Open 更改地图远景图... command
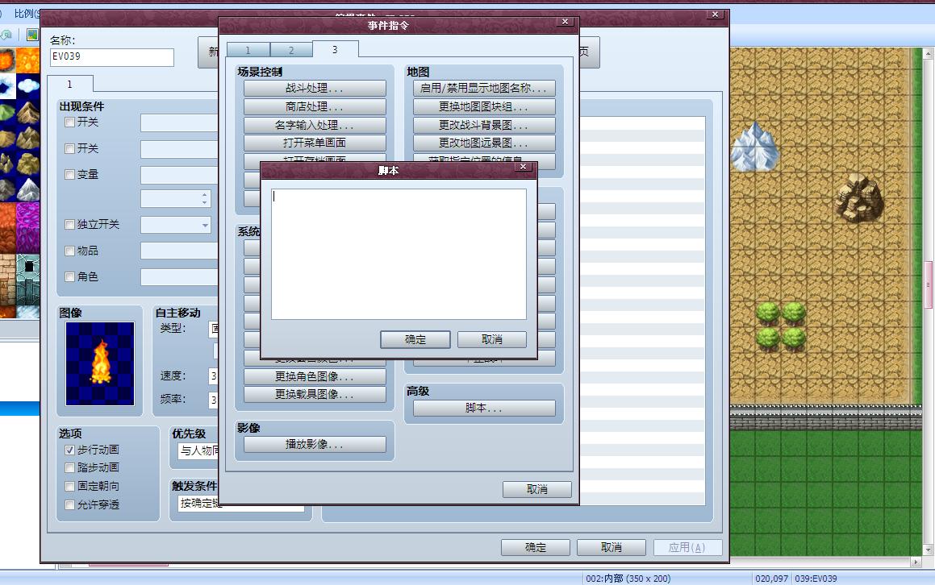 (x=484, y=143)
